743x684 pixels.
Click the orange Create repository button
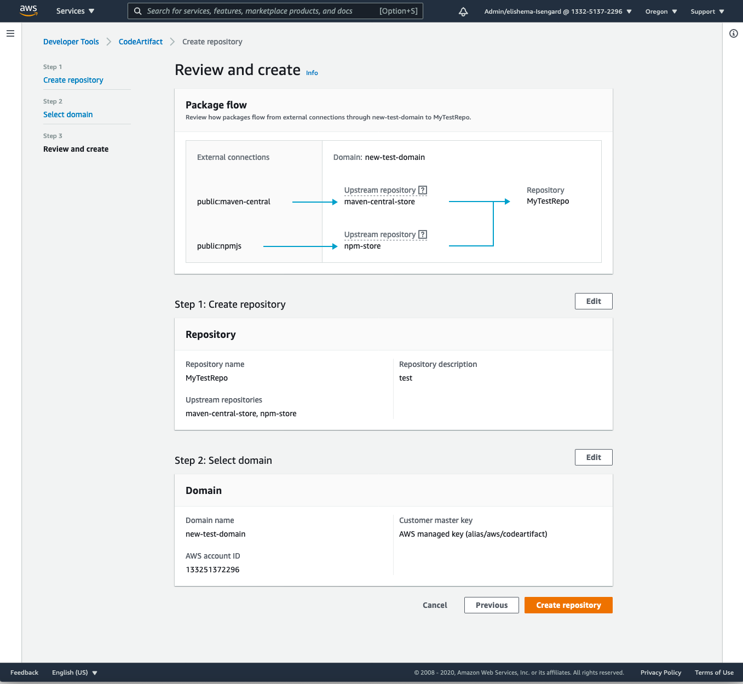(x=568, y=605)
